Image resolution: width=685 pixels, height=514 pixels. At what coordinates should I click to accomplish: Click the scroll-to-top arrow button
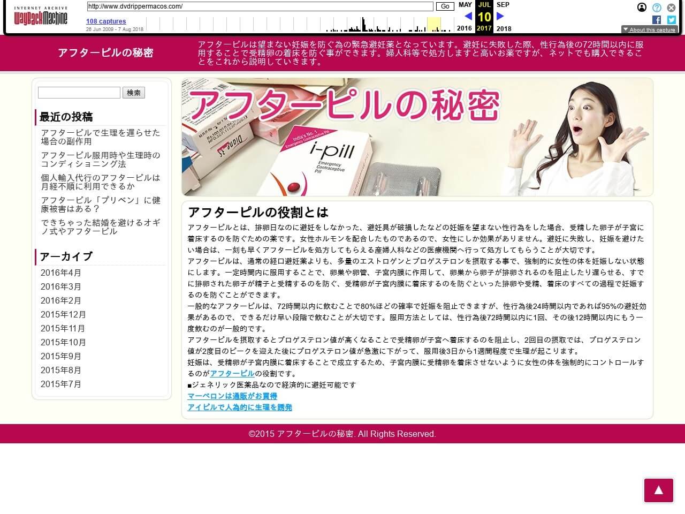pos(658,490)
